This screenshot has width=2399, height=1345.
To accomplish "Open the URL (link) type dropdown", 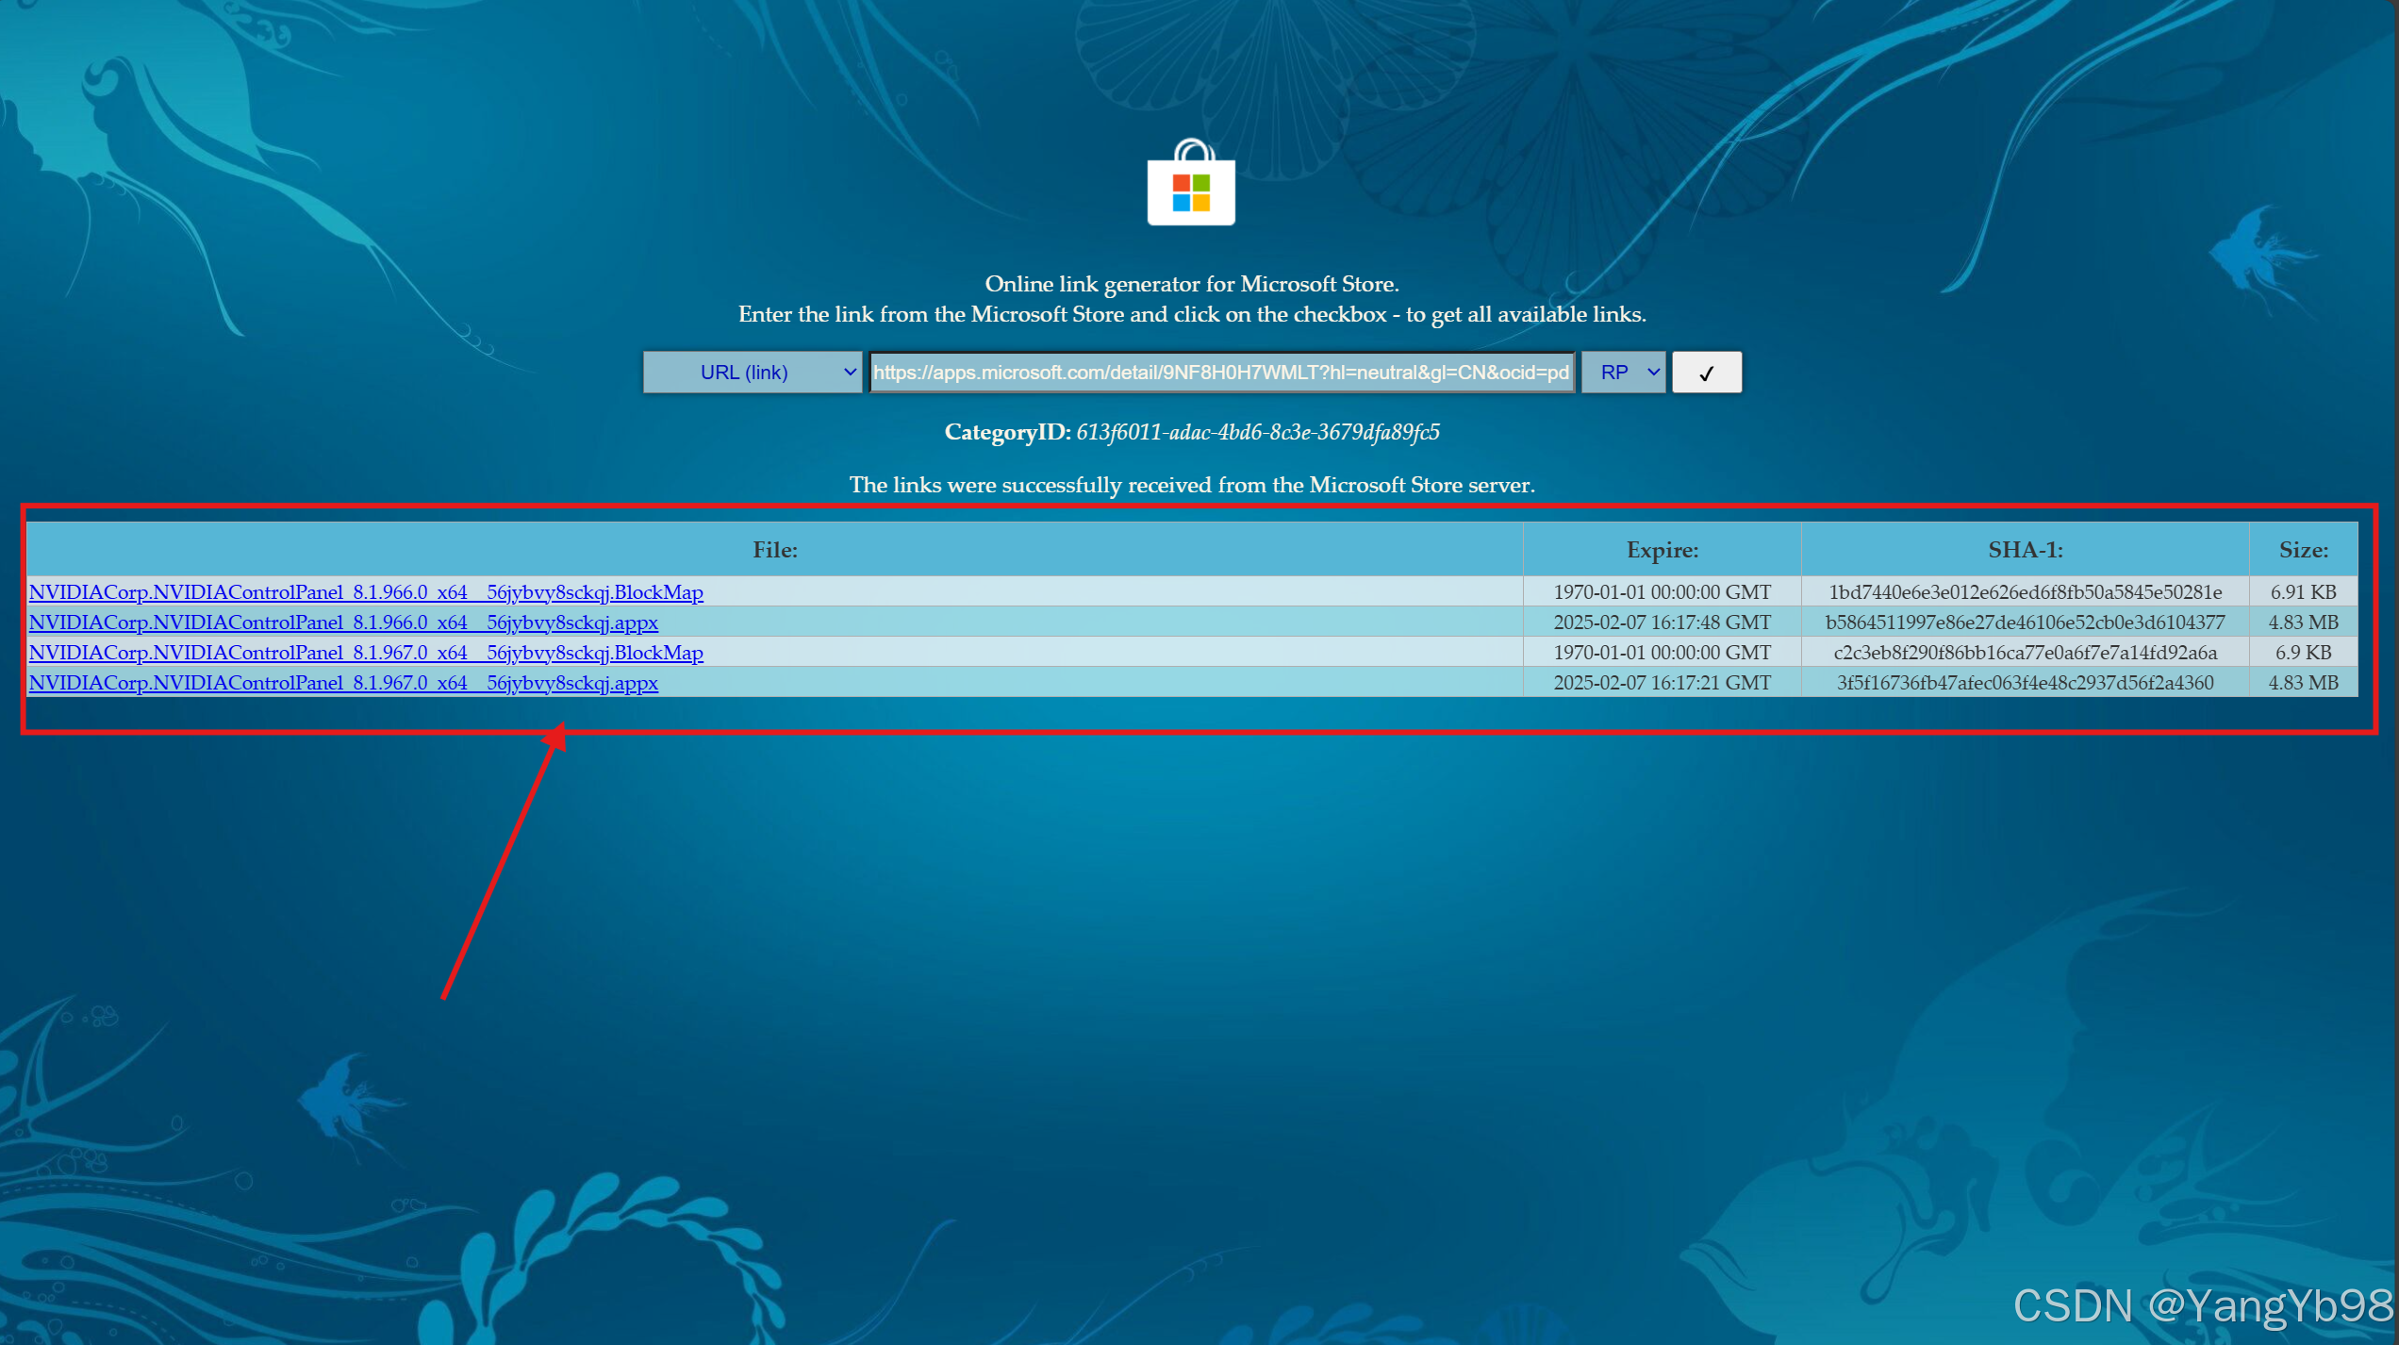I will [752, 373].
